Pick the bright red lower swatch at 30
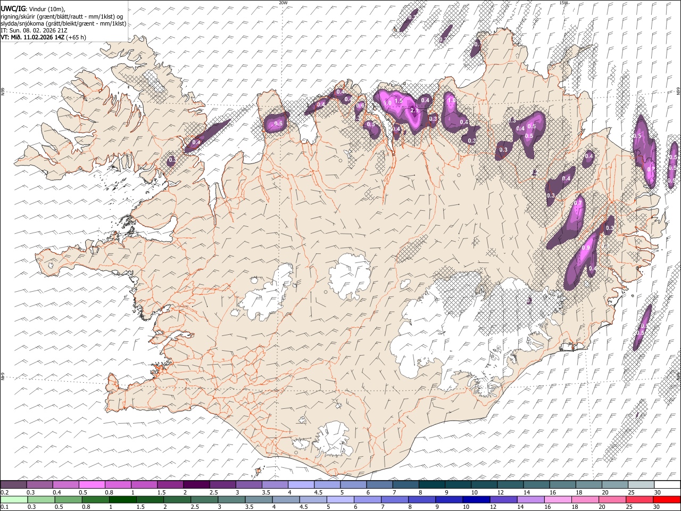Viewport: 681px width, 511px height. coord(667,499)
